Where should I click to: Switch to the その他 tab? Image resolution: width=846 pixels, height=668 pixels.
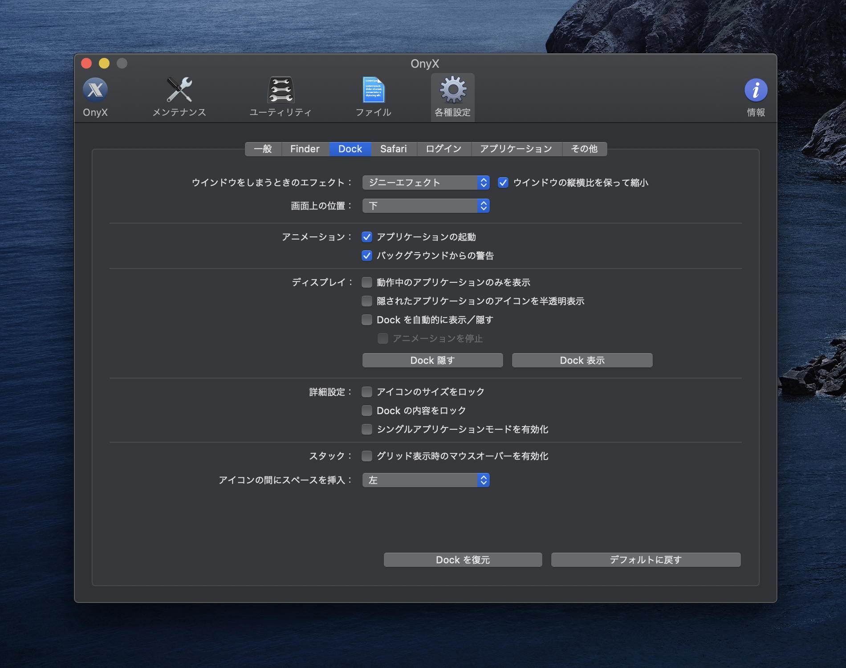[585, 149]
